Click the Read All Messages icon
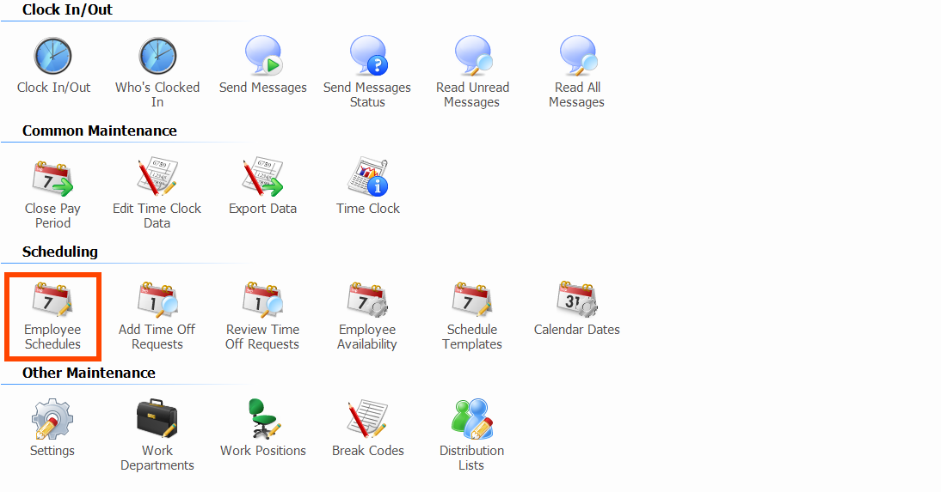Screen dimensions: 941x492 (577, 57)
